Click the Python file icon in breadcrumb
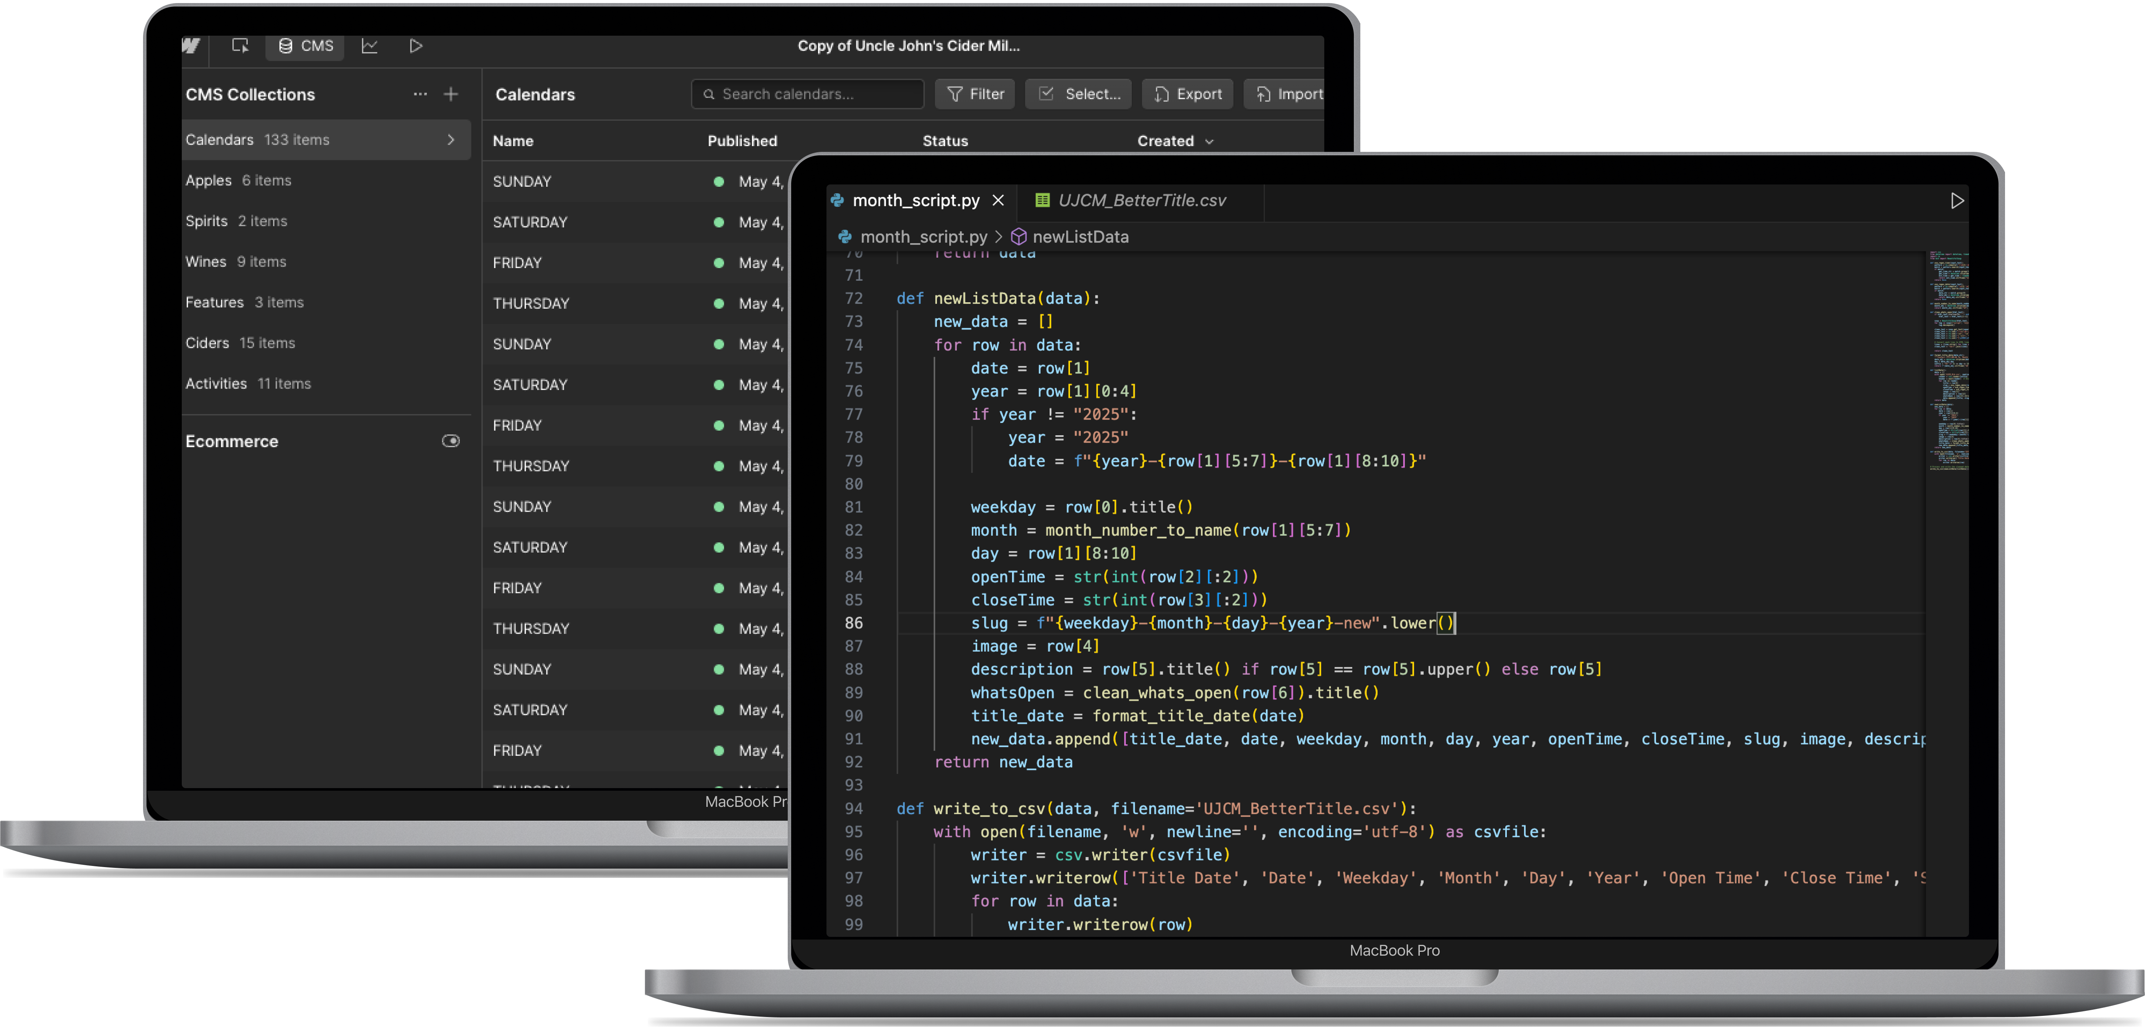Screen dimensions: 2145x1027 (x=845, y=237)
